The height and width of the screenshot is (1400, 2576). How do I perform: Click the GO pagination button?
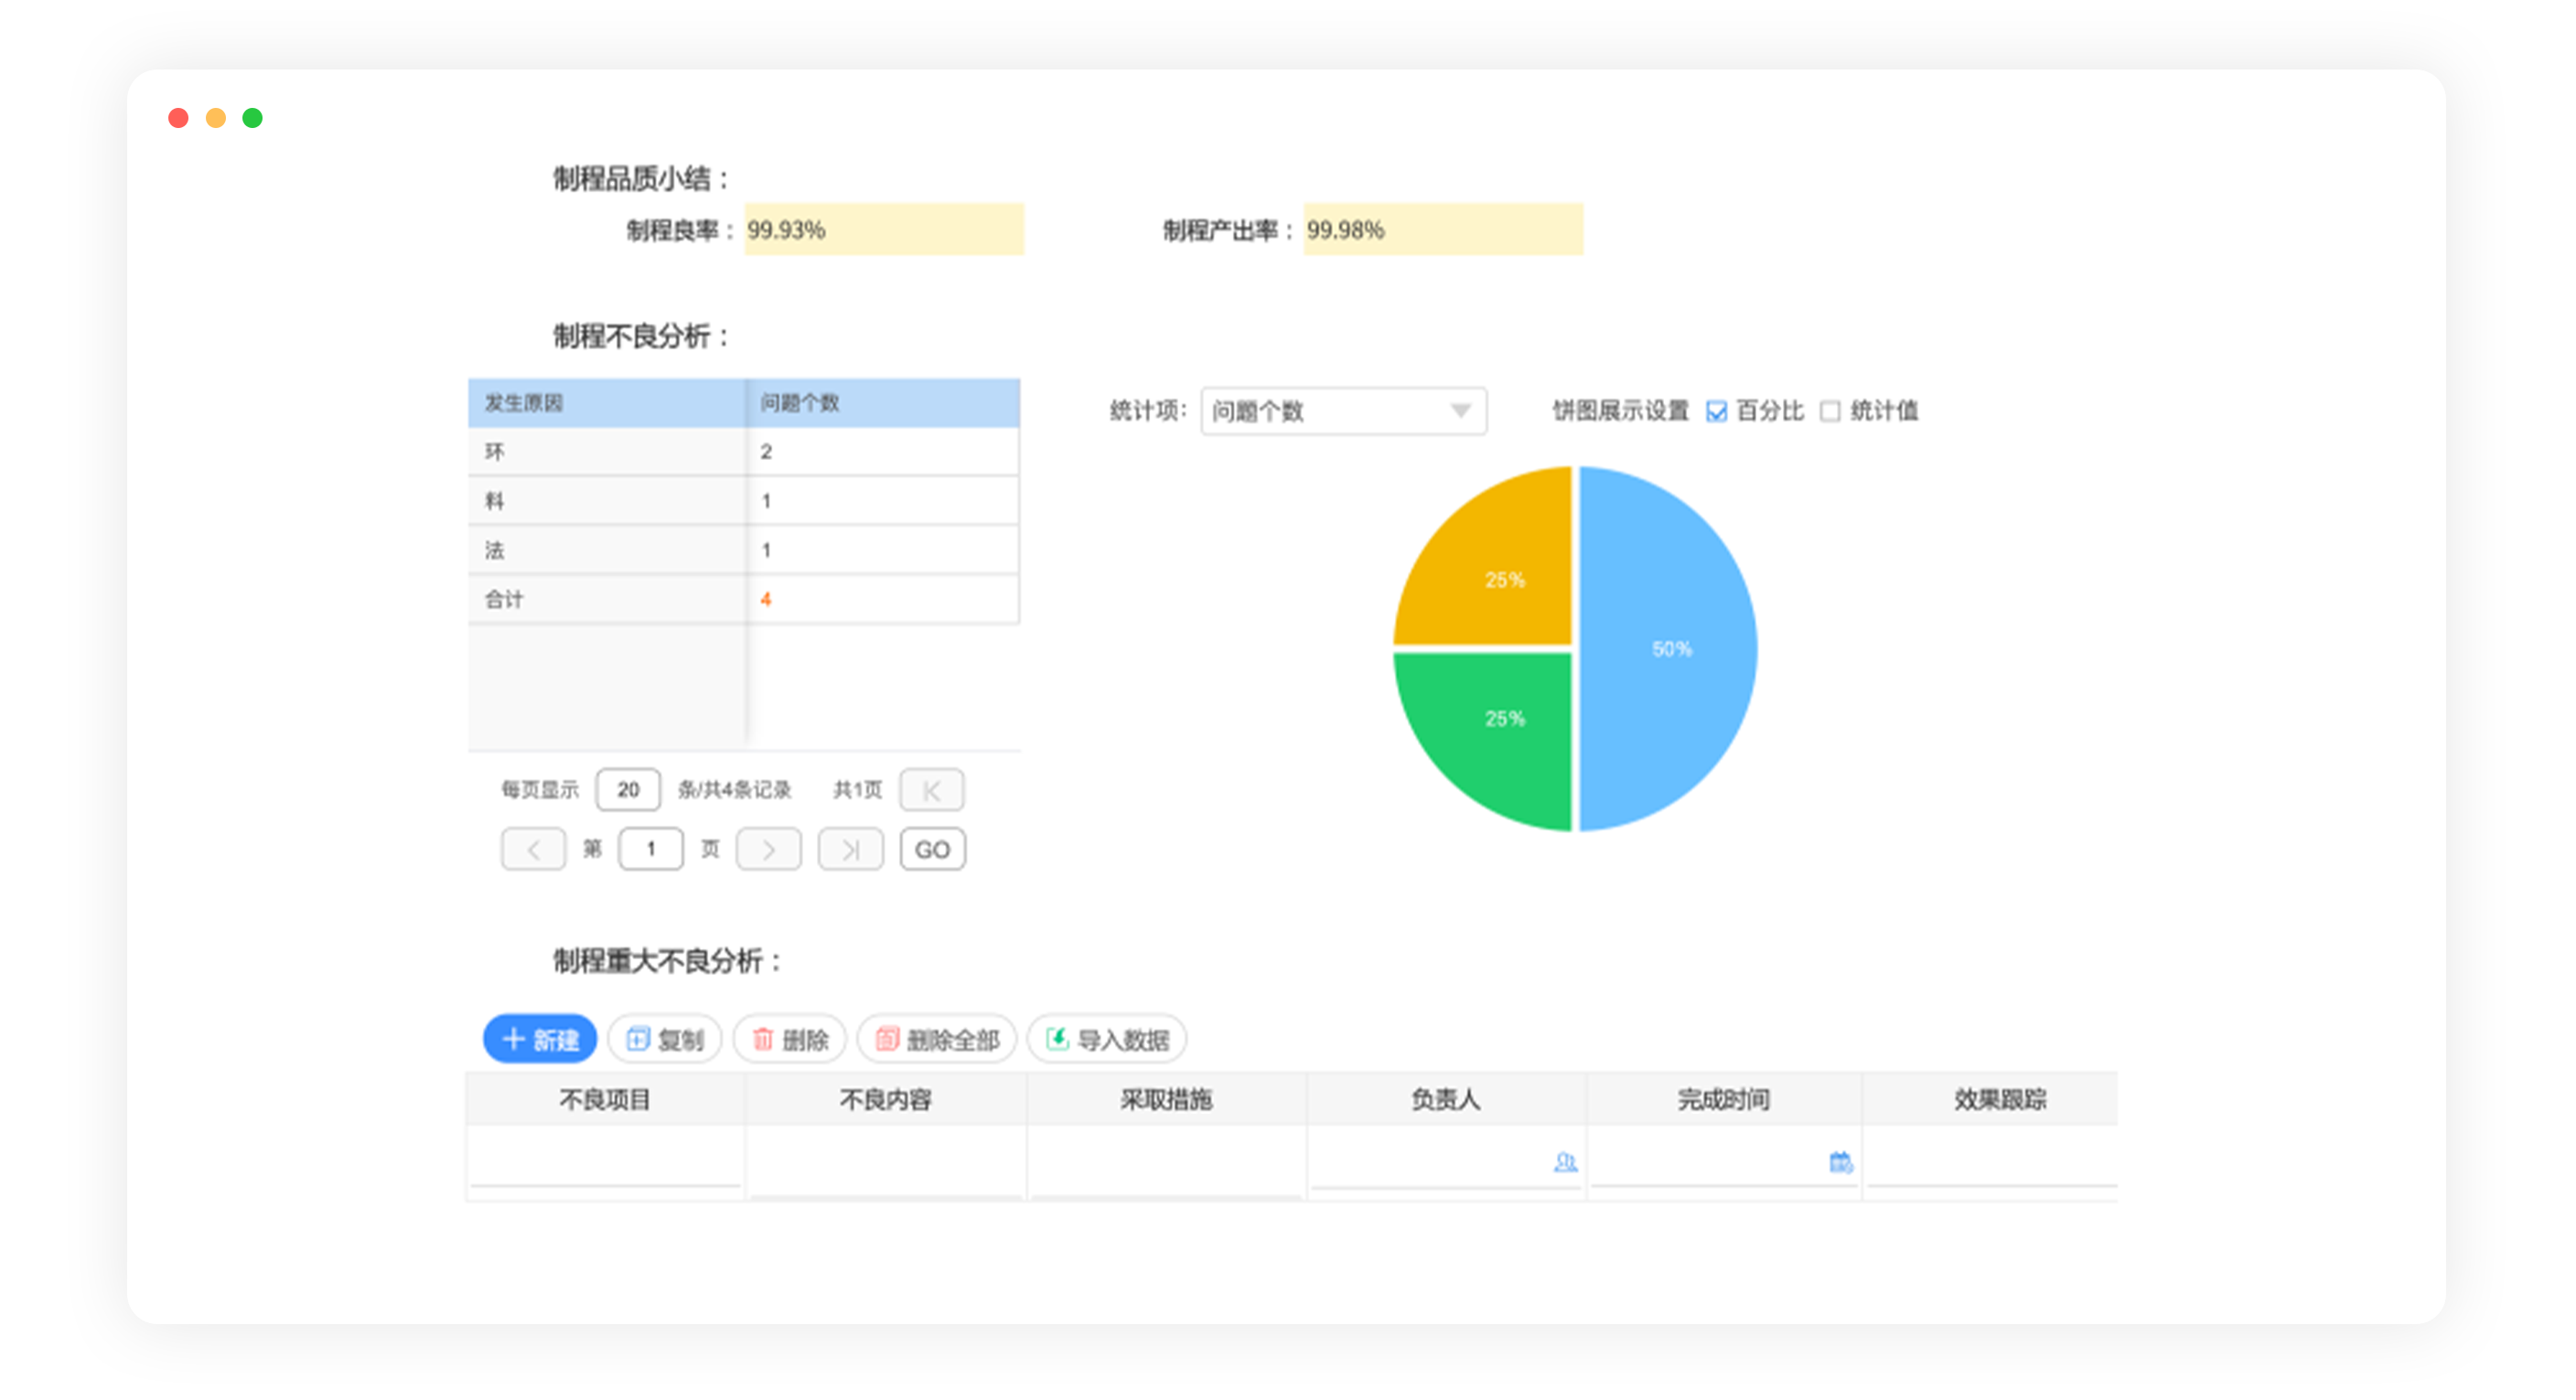931,849
